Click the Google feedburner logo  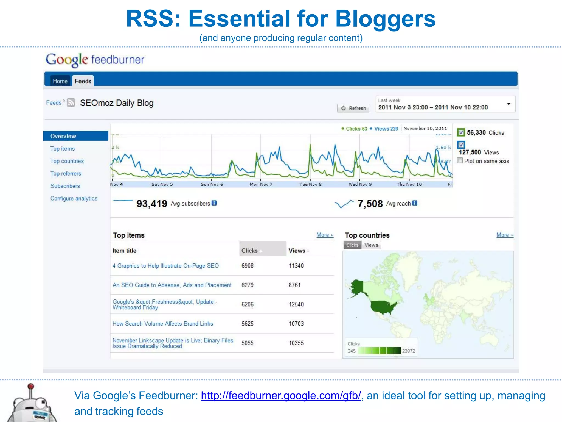(95, 60)
